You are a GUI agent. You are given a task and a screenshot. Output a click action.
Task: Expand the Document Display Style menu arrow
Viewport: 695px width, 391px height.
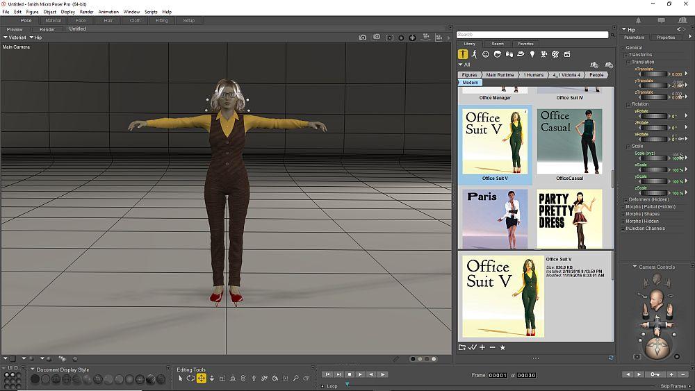pyautogui.click(x=33, y=369)
